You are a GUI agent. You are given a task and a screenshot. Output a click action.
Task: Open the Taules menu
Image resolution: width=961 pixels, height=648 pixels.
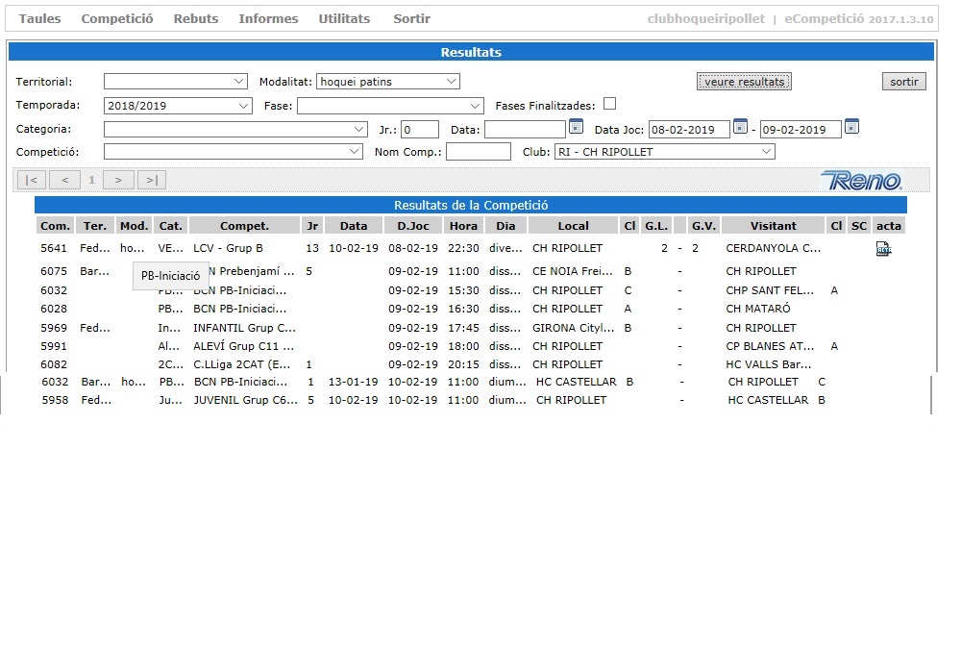click(x=39, y=18)
